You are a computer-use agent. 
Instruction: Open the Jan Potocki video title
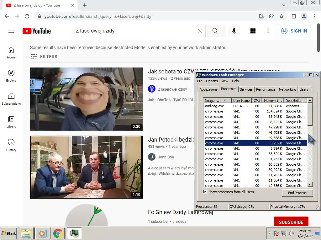pos(171,140)
